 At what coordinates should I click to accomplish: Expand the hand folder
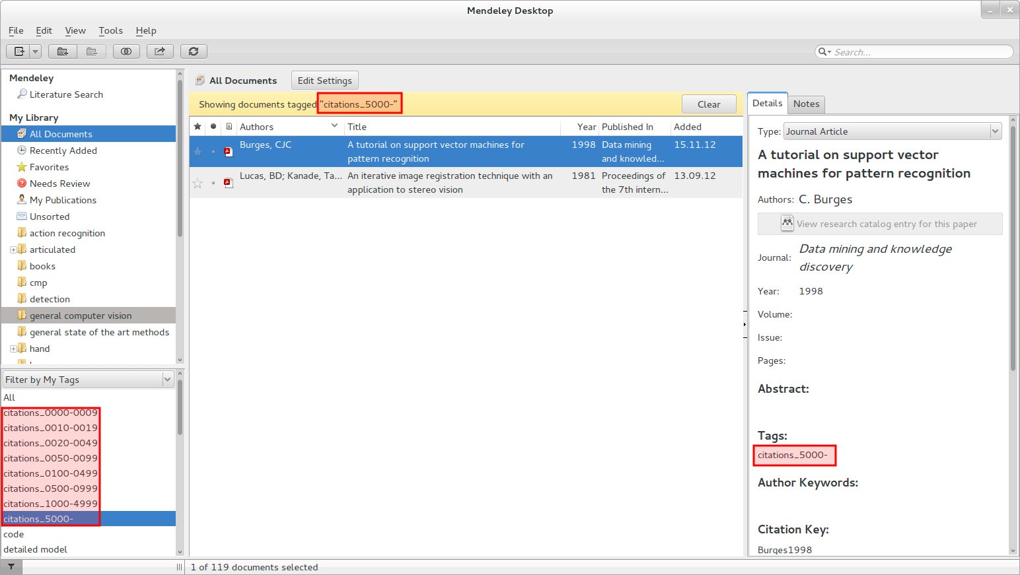click(13, 349)
